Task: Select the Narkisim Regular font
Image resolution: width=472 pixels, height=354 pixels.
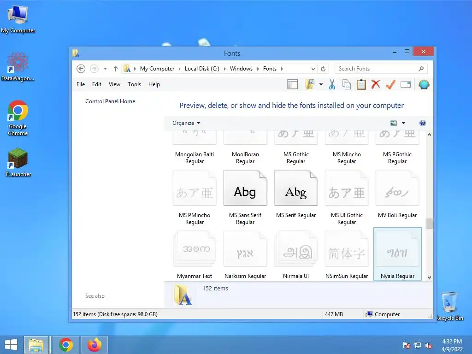Action: click(245, 254)
